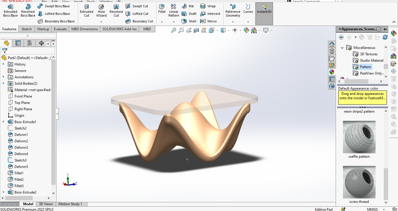Choose the Boundary Cut tool
Viewport: 398px width, 211px height.
[x=139, y=21]
